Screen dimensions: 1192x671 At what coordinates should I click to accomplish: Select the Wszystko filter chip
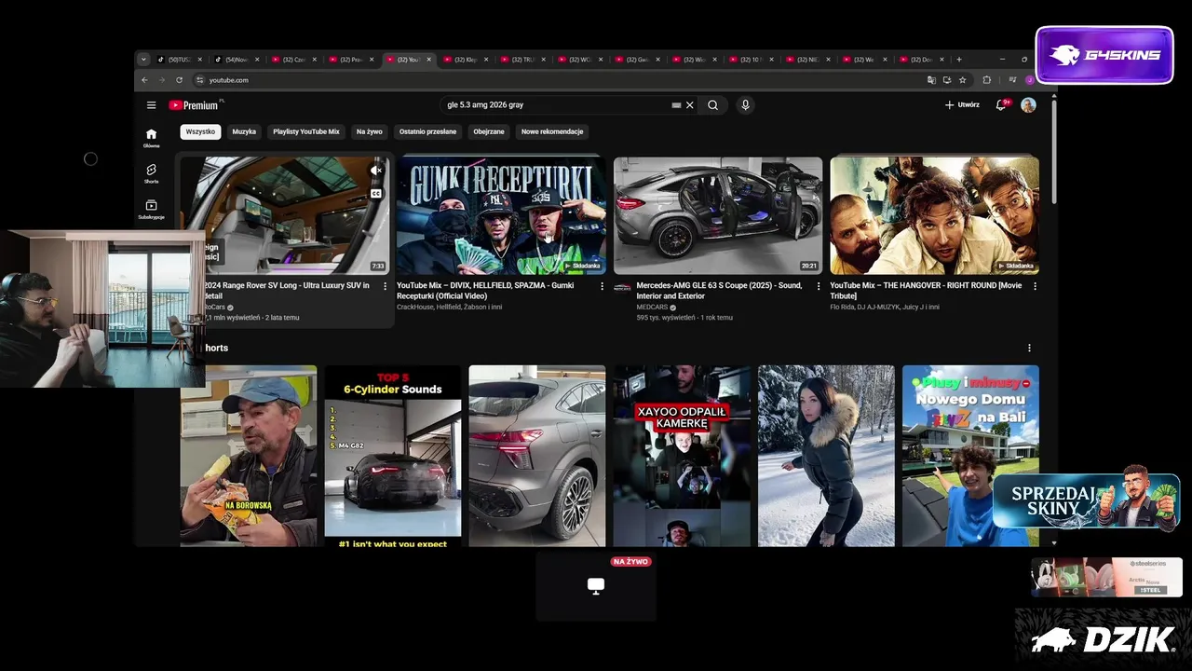click(200, 131)
